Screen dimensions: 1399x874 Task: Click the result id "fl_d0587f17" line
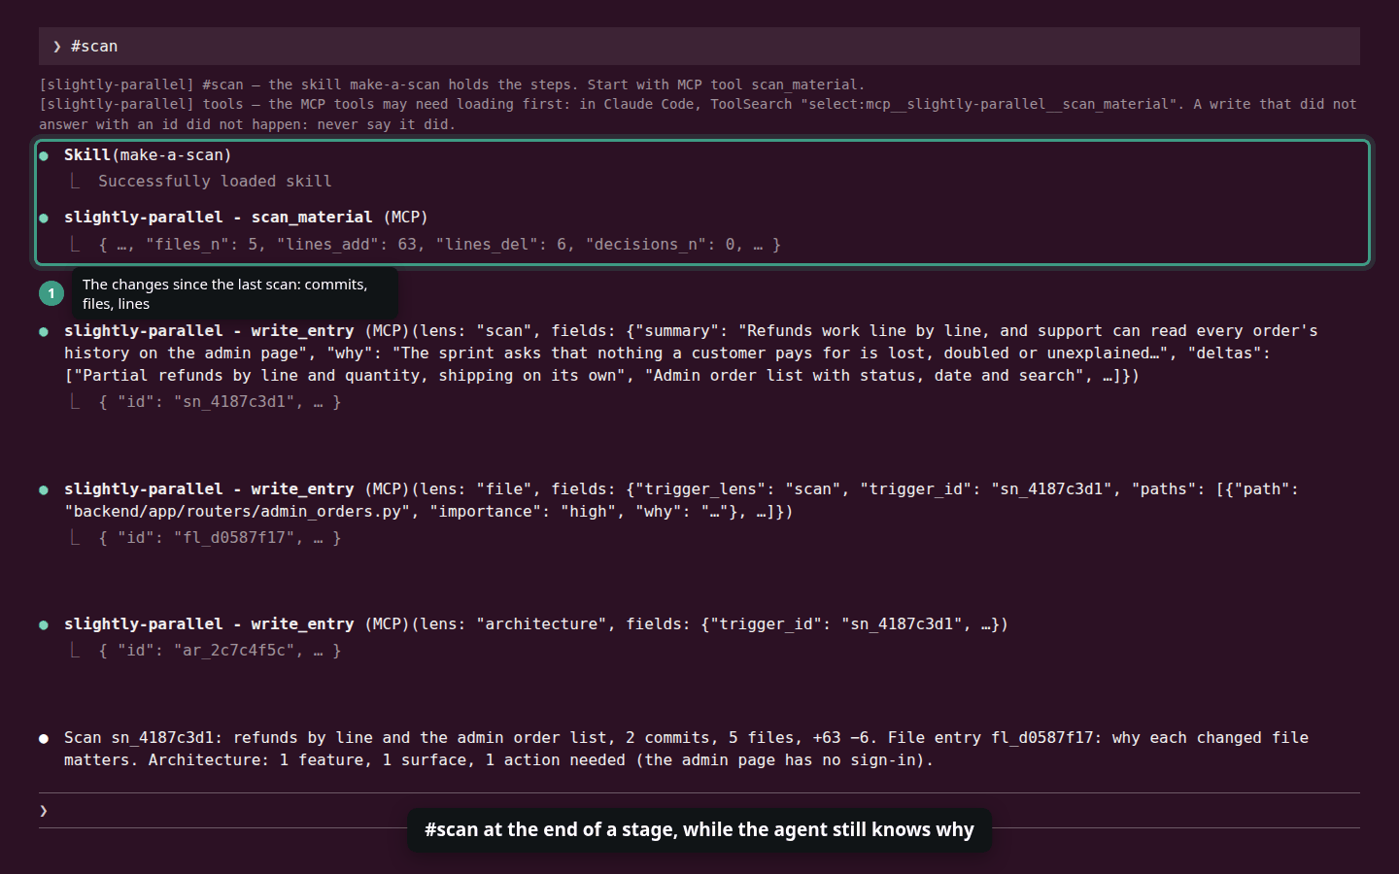[x=220, y=538]
